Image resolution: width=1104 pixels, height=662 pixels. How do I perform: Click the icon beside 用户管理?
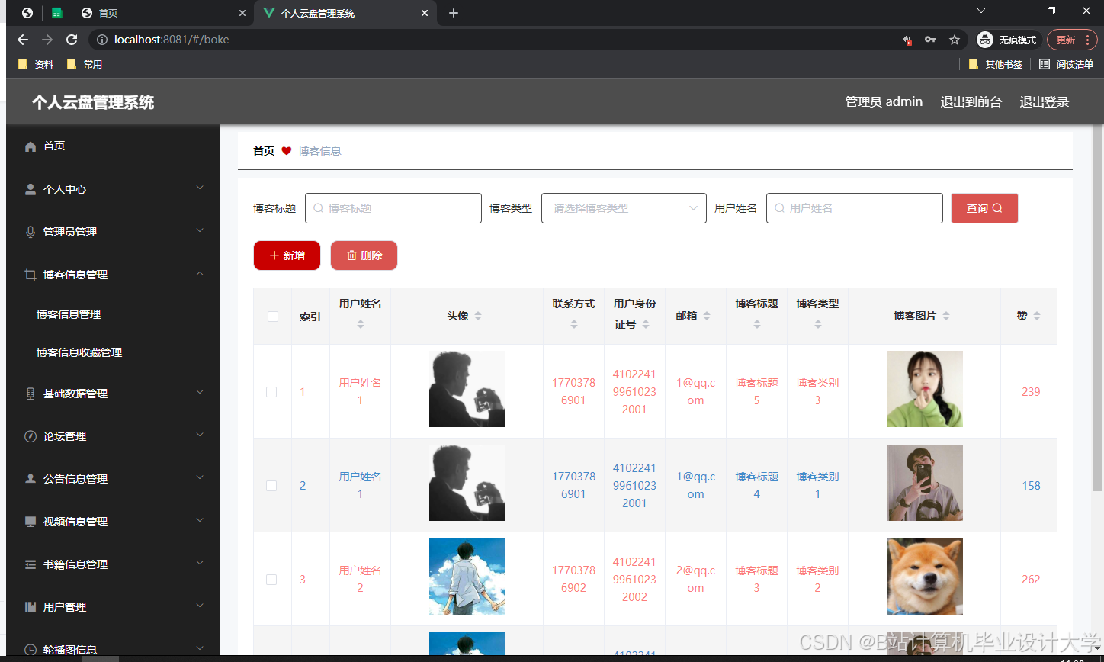point(30,607)
